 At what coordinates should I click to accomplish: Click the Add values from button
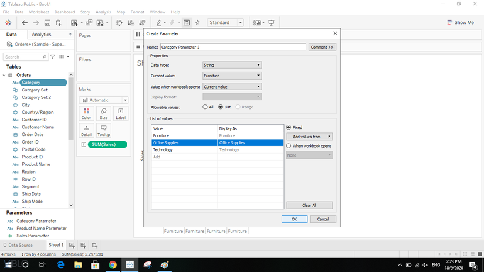tap(309, 137)
